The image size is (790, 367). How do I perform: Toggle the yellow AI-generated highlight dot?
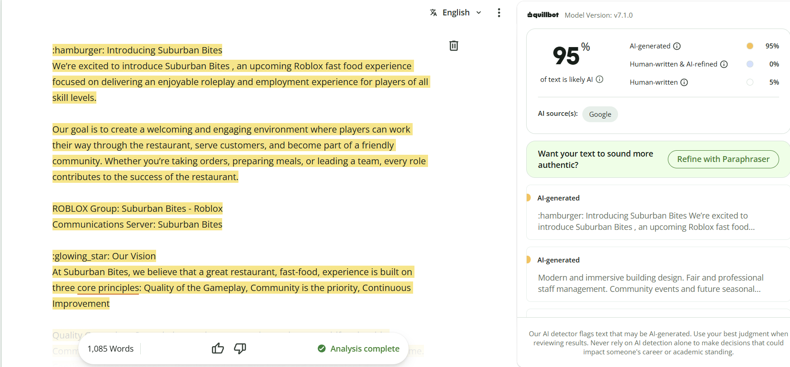pyautogui.click(x=750, y=46)
